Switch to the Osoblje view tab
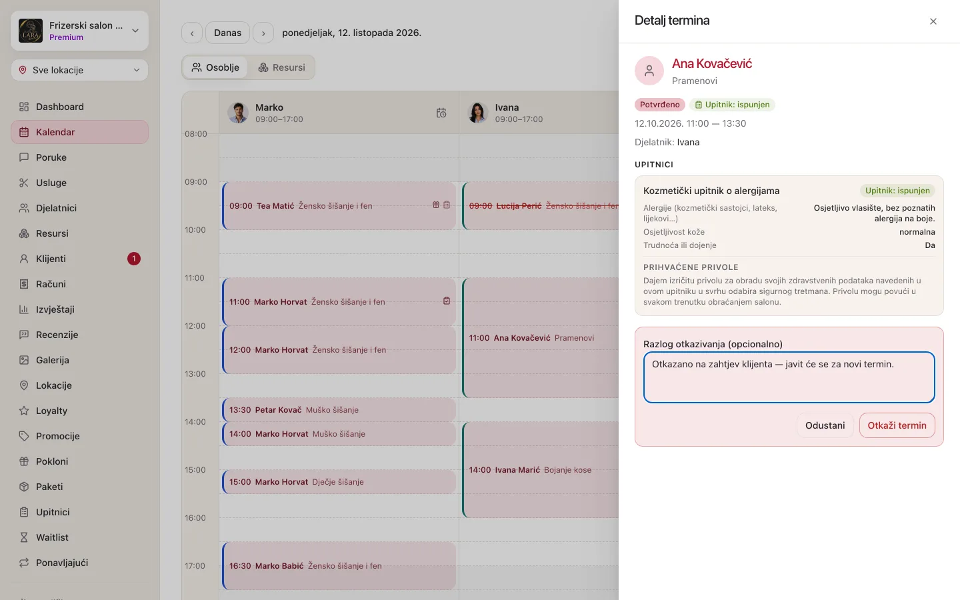The height and width of the screenshot is (600, 960). point(215,67)
